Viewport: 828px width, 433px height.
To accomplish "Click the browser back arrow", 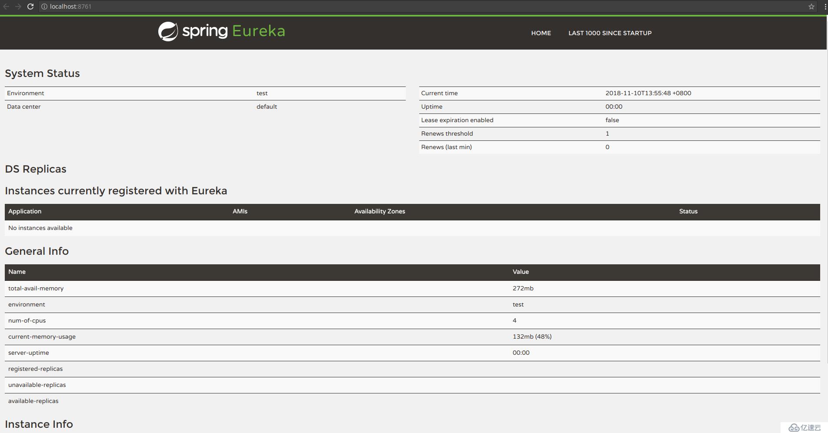I will point(6,7).
